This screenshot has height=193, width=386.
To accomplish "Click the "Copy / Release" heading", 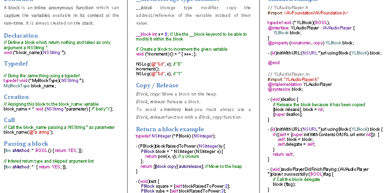I will click(x=157, y=85).
